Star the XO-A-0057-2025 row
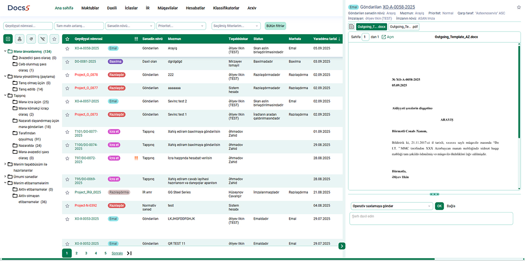 point(67,101)
